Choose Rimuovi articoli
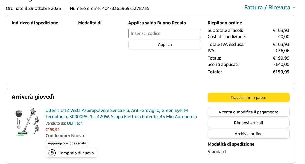This screenshot has height=164, width=305. coord(248,123)
